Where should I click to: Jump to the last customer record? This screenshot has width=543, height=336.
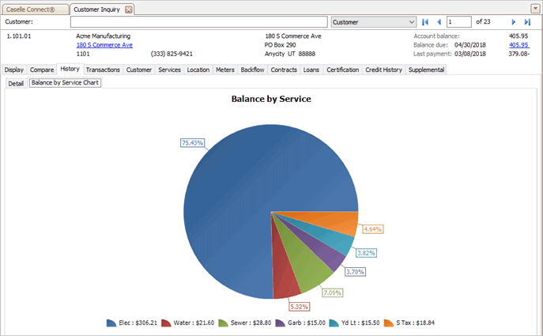click(527, 22)
